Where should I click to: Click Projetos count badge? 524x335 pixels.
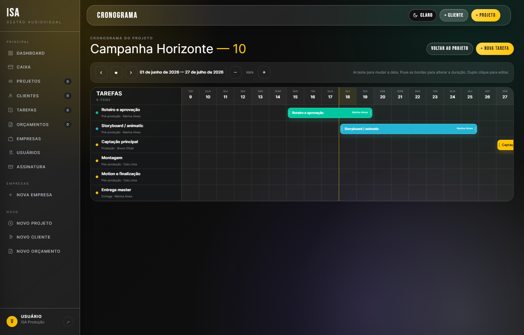pyautogui.click(x=68, y=81)
